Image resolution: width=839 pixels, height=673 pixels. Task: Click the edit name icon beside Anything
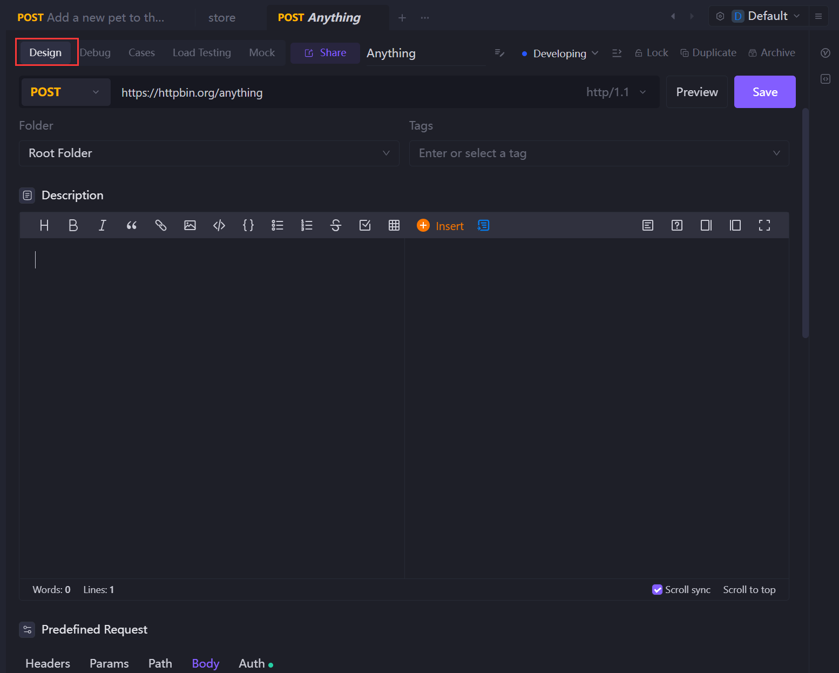(500, 53)
